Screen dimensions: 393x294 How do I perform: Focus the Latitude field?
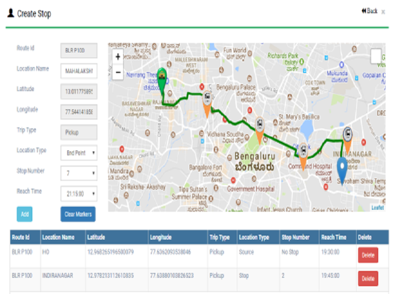[79, 92]
